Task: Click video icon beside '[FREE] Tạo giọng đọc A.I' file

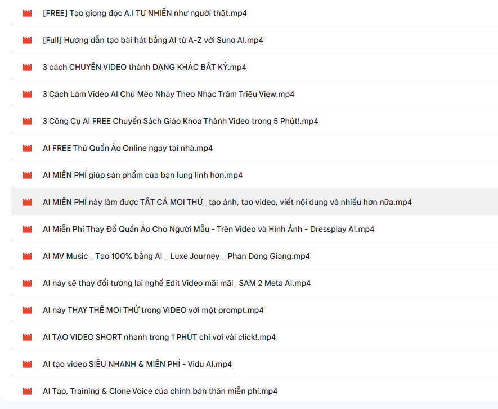Action: pyautogui.click(x=27, y=13)
